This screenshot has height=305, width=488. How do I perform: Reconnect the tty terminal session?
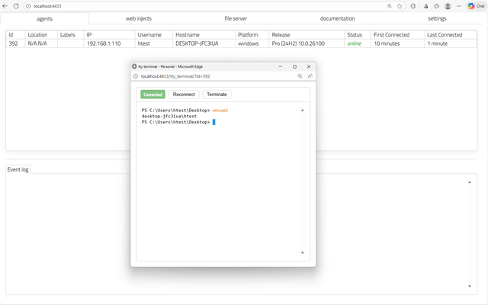184,95
